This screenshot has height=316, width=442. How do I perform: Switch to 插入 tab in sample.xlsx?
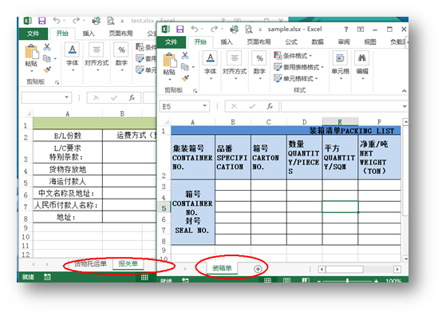point(227,42)
